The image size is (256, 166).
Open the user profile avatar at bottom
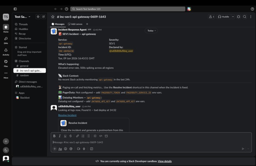[x=6, y=158]
